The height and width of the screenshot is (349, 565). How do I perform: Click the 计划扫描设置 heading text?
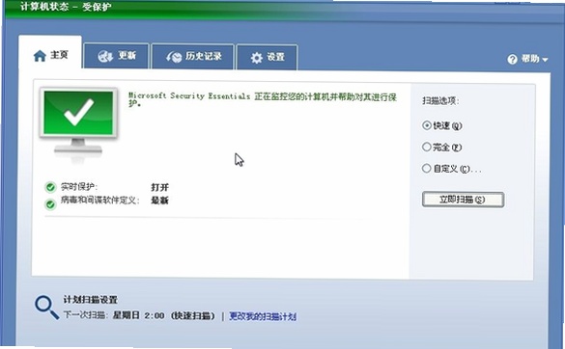point(91,300)
